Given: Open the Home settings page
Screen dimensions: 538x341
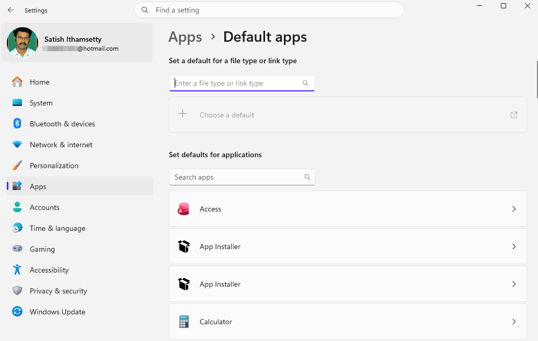Looking at the screenshot, I should 79,82.
